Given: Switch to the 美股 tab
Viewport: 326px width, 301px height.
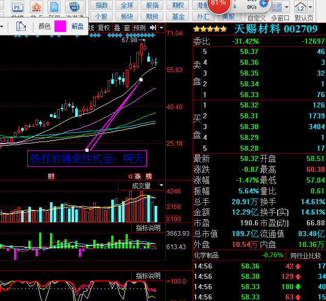Looking at the screenshot, I should click(x=229, y=16).
